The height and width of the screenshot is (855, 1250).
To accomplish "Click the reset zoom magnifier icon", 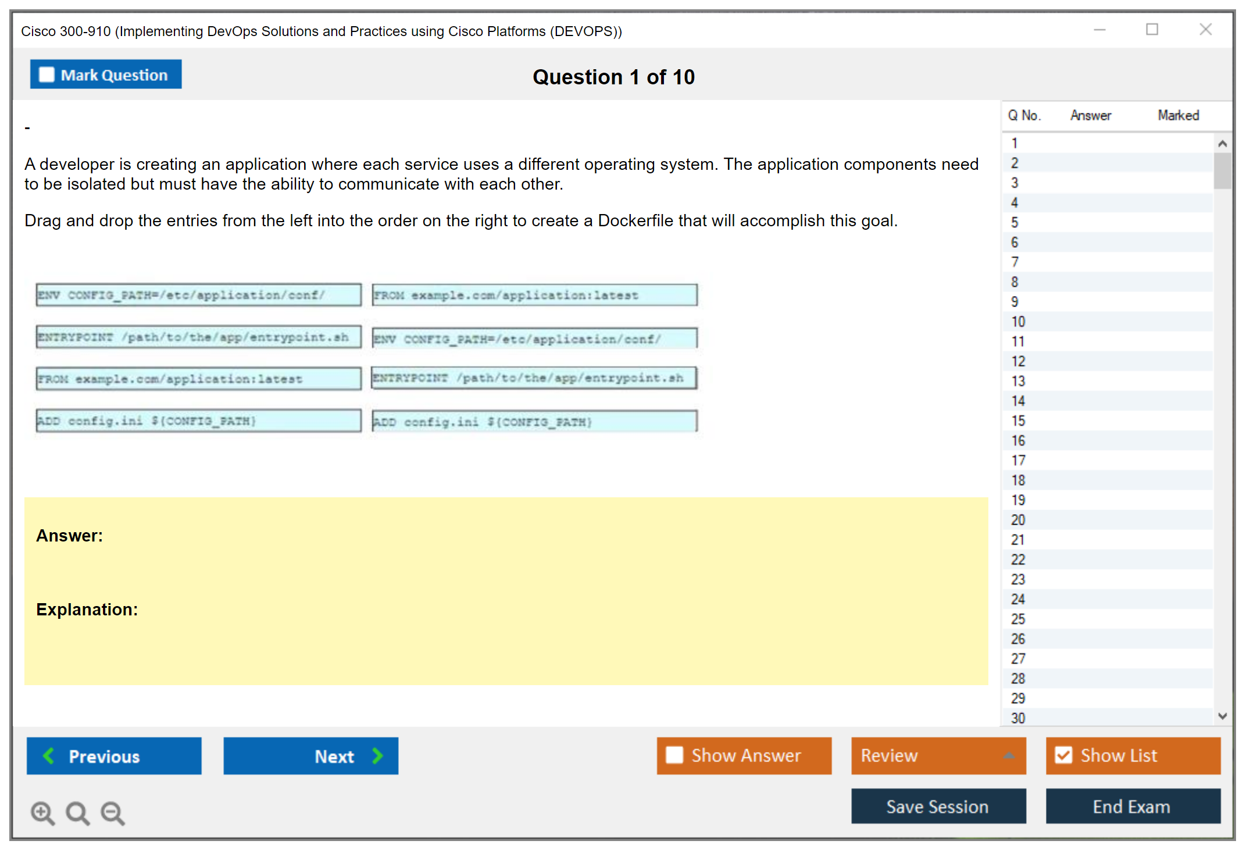I will [77, 813].
